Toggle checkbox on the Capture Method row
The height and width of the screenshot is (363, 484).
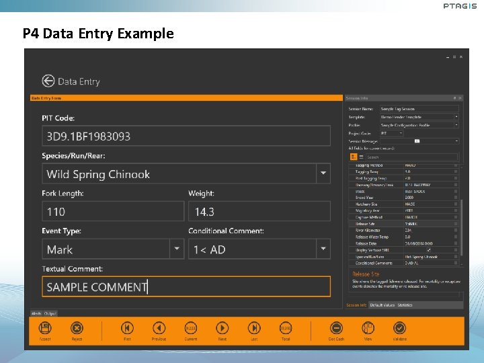tap(456, 217)
